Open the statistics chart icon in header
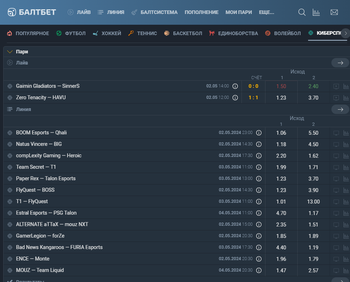Screen dimensions: 350x282 [x=316, y=12]
